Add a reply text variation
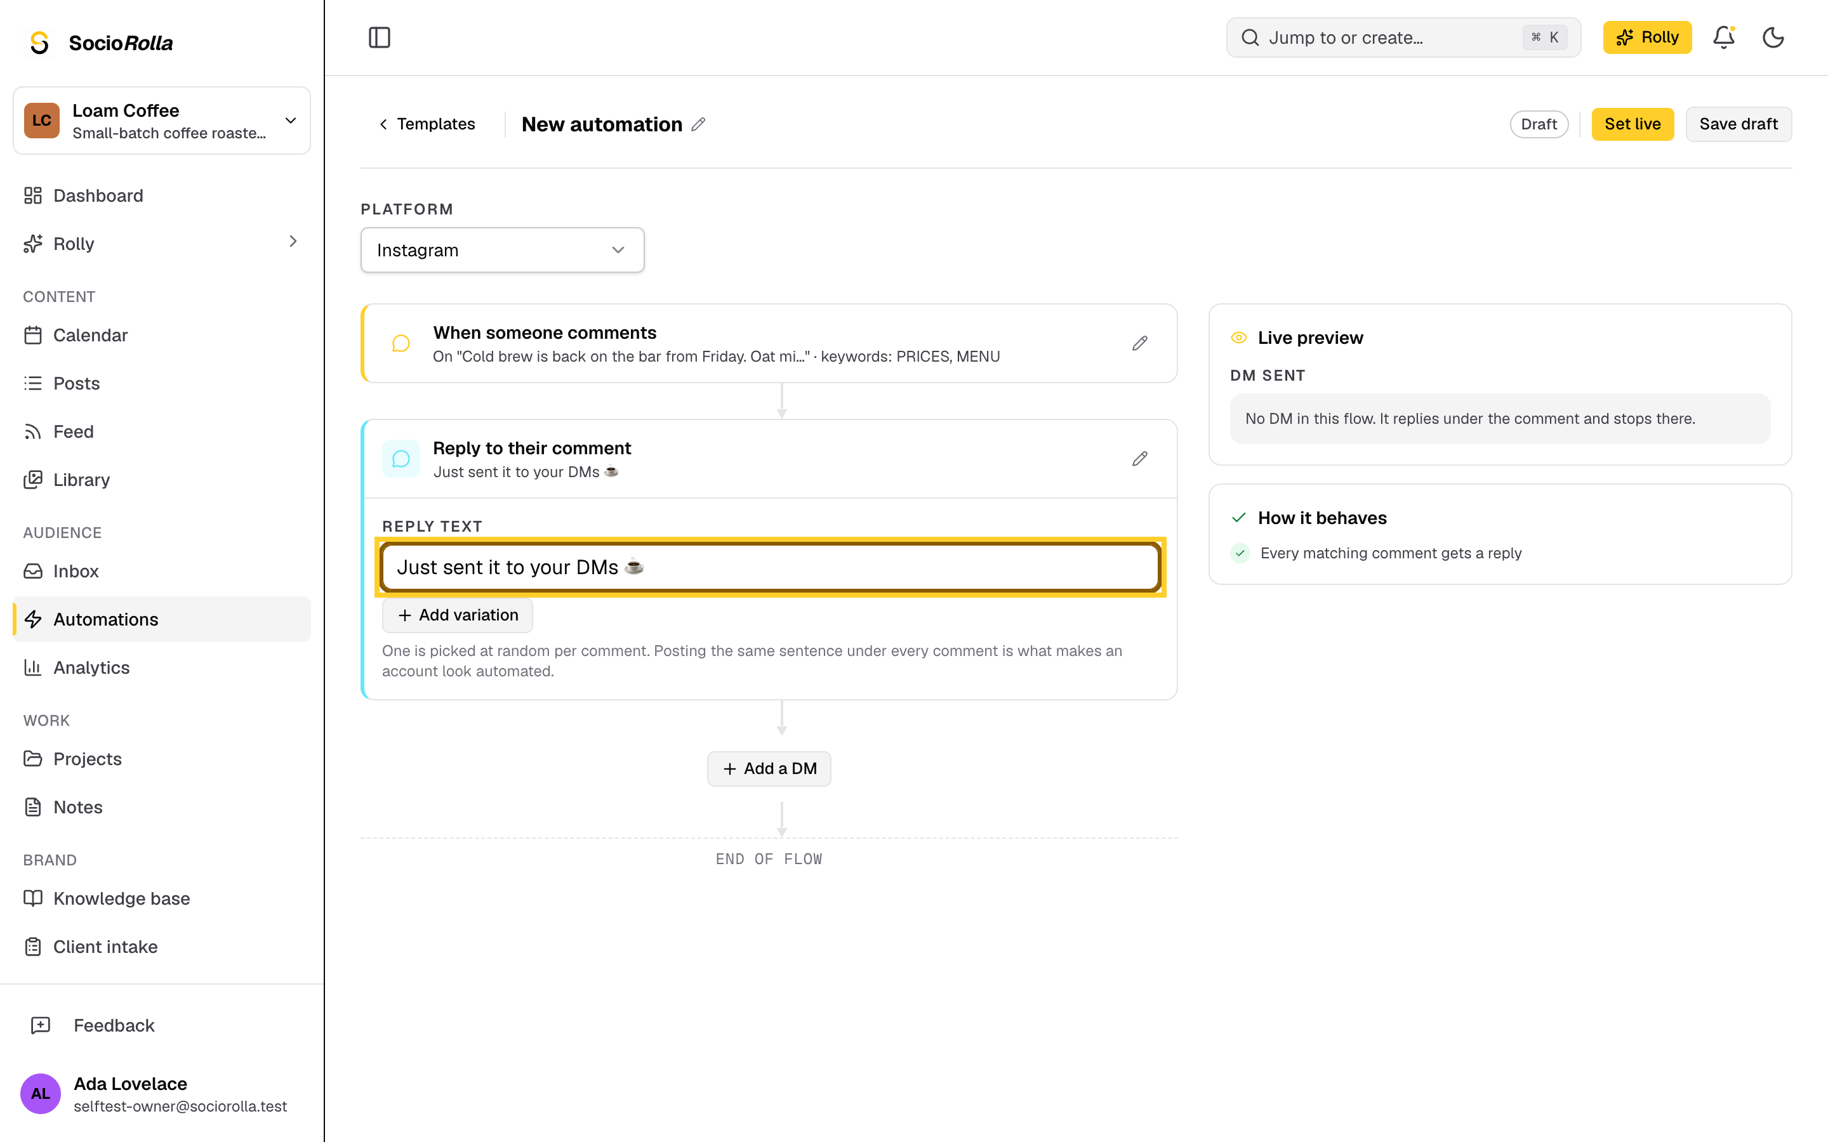The height and width of the screenshot is (1142, 1828). (x=458, y=615)
